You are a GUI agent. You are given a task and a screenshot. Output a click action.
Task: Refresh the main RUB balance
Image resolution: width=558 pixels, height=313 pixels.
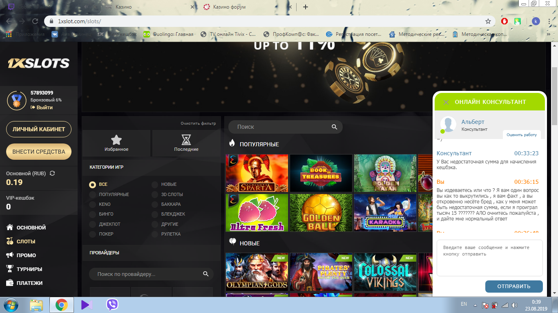[52, 173]
